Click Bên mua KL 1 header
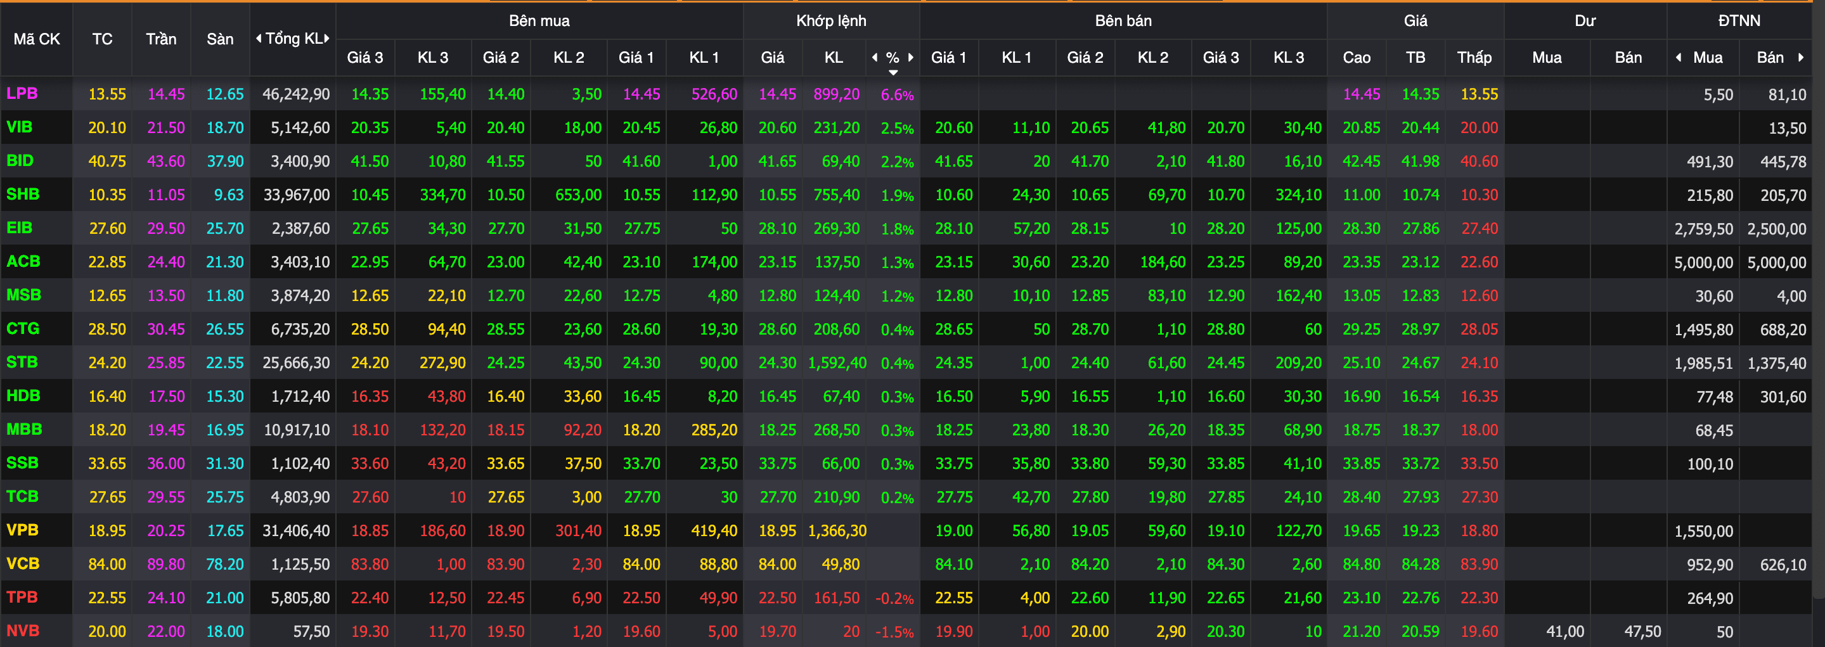1825x647 pixels. click(704, 57)
